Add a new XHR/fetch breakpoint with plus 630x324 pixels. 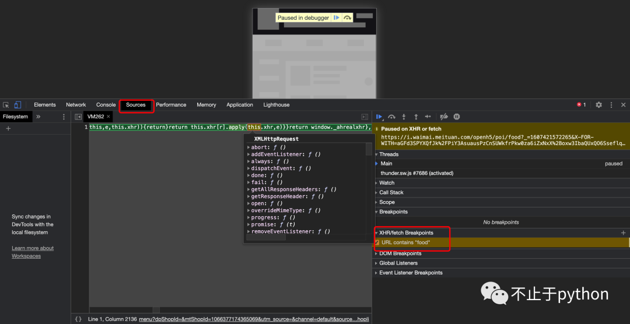tap(623, 233)
